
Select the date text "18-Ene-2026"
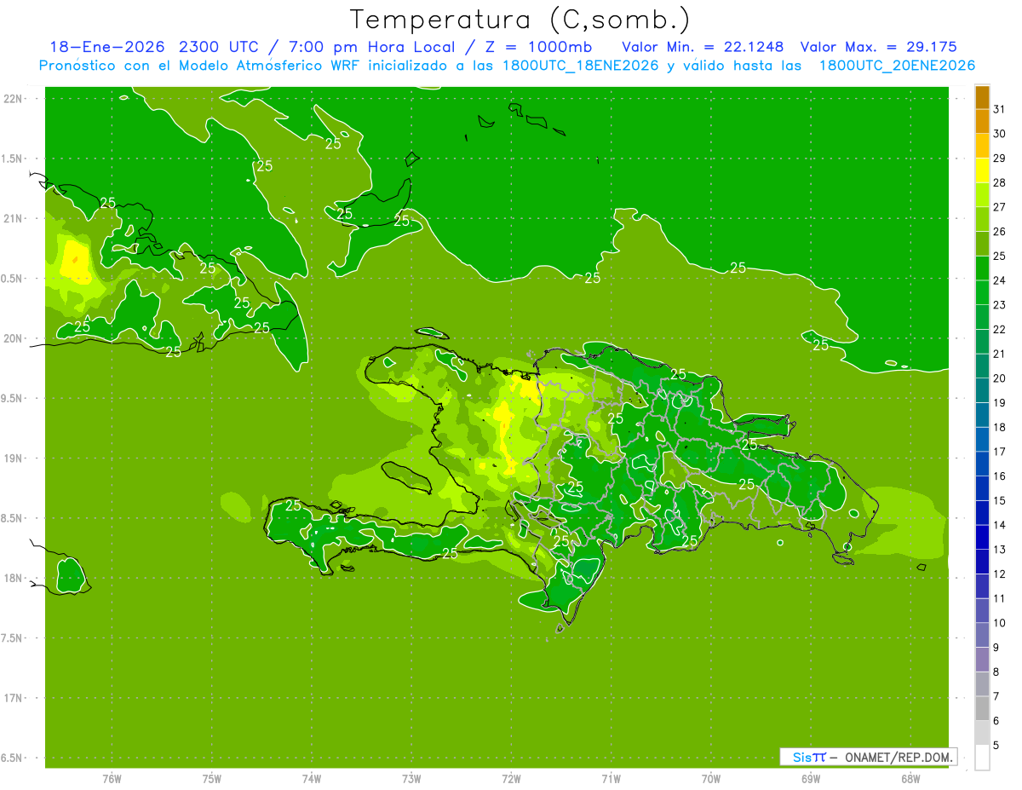coord(106,47)
